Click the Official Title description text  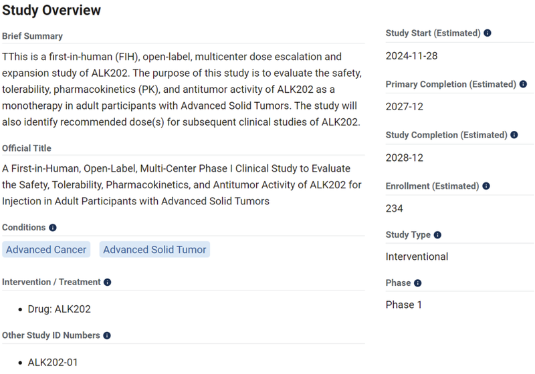tap(177, 185)
